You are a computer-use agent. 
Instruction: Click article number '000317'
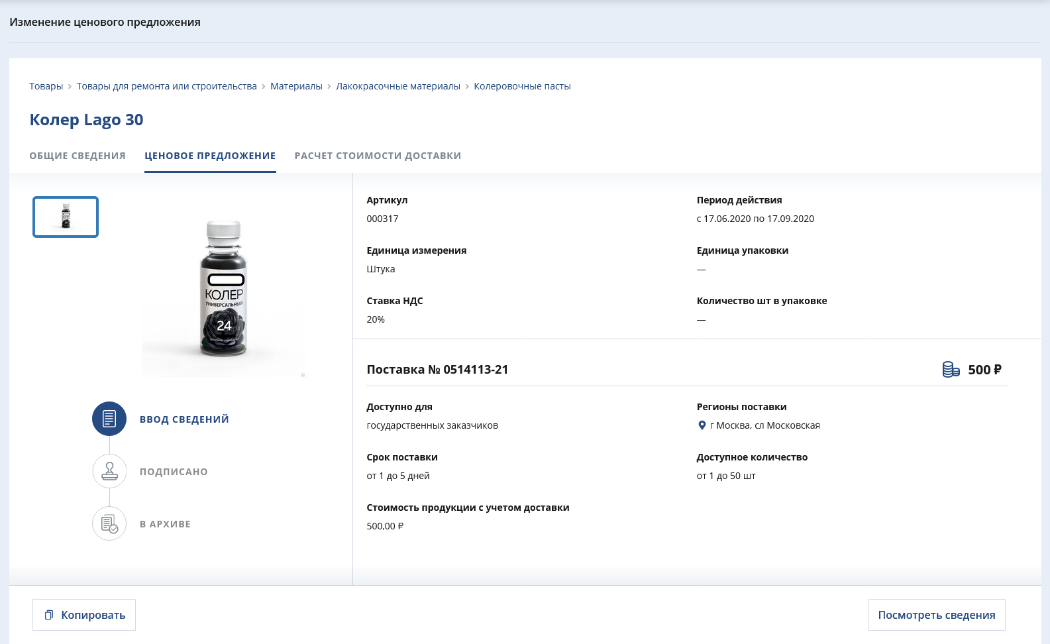point(382,219)
